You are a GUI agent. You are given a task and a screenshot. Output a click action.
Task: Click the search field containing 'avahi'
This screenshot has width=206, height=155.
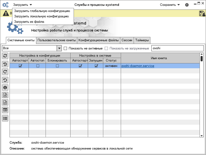[x=177, y=48]
